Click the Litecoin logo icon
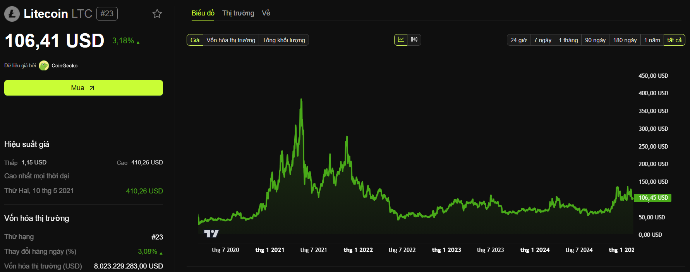690x272 pixels. 12,14
